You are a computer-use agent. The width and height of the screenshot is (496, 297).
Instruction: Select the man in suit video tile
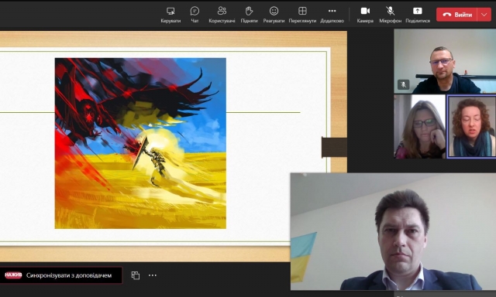393,231
